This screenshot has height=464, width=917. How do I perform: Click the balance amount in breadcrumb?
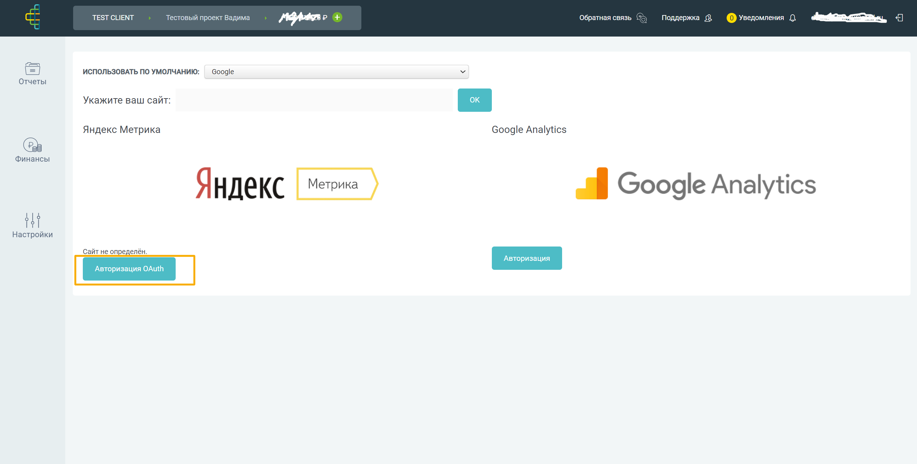click(303, 18)
